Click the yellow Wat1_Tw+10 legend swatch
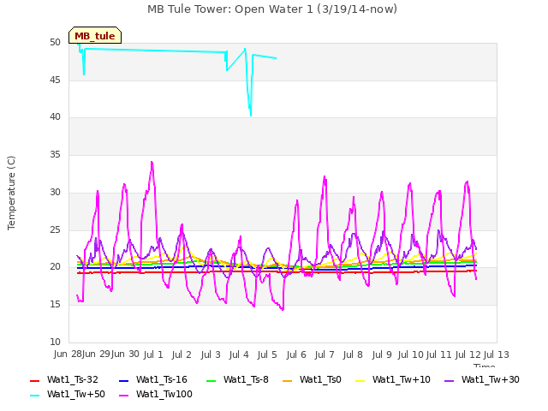Screen dimensions: 548x411 (x=360, y=380)
